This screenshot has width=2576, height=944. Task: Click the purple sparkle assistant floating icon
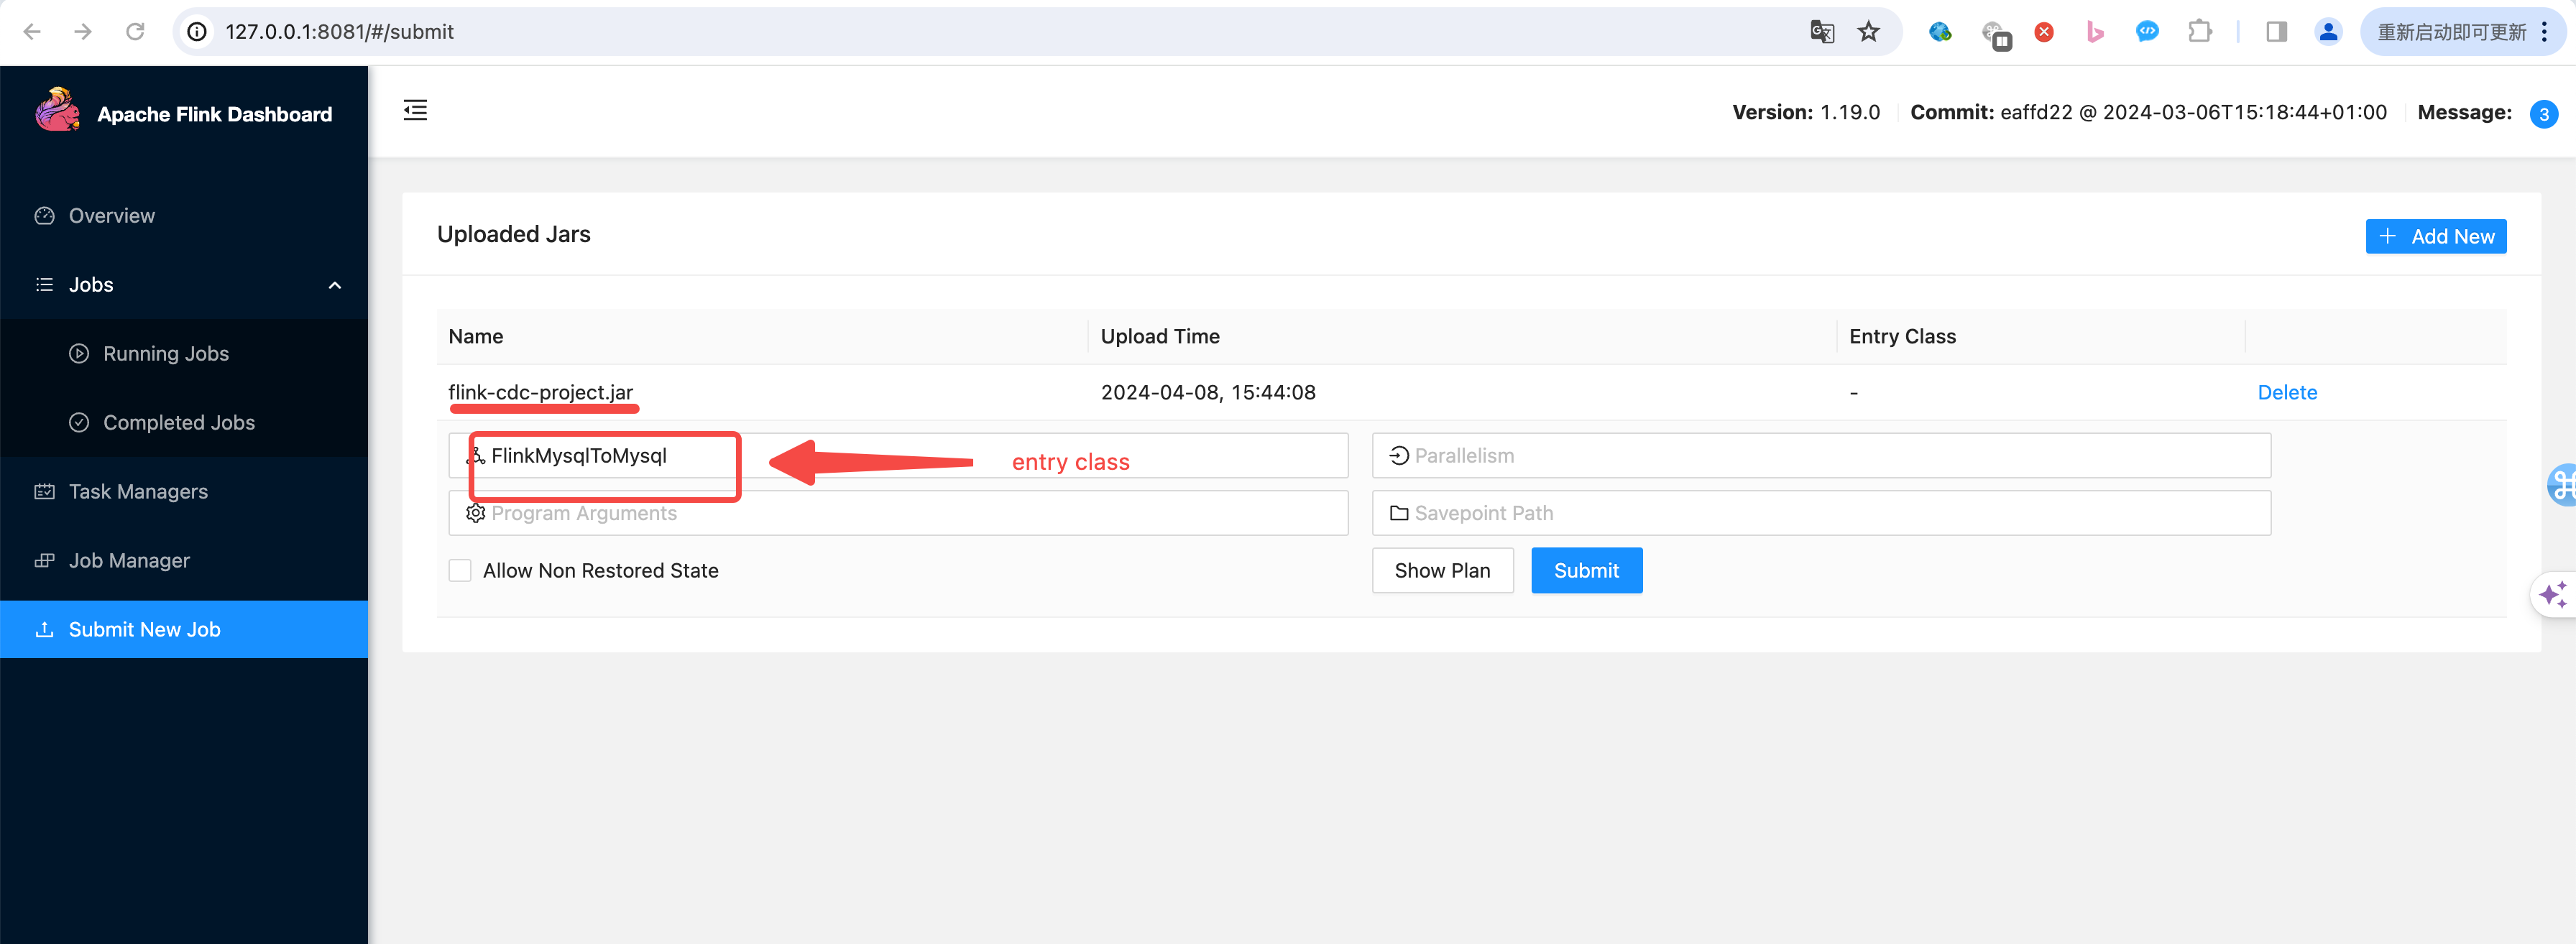pyautogui.click(x=2553, y=595)
